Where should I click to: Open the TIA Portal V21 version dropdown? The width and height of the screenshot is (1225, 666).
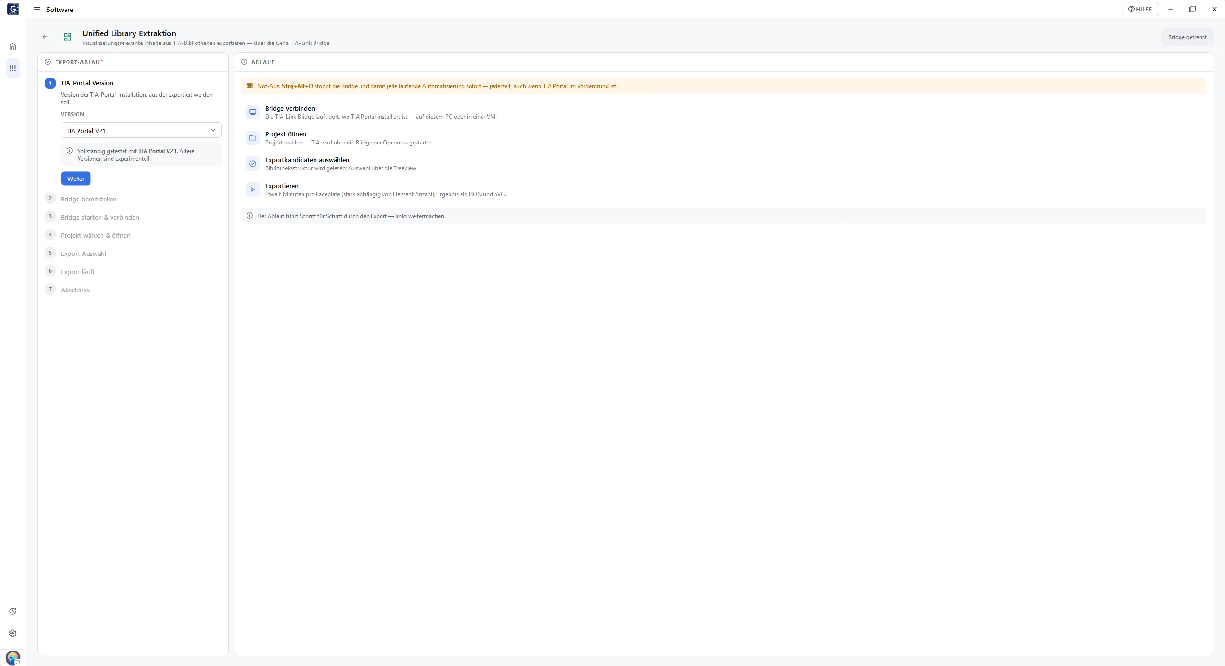tap(141, 130)
